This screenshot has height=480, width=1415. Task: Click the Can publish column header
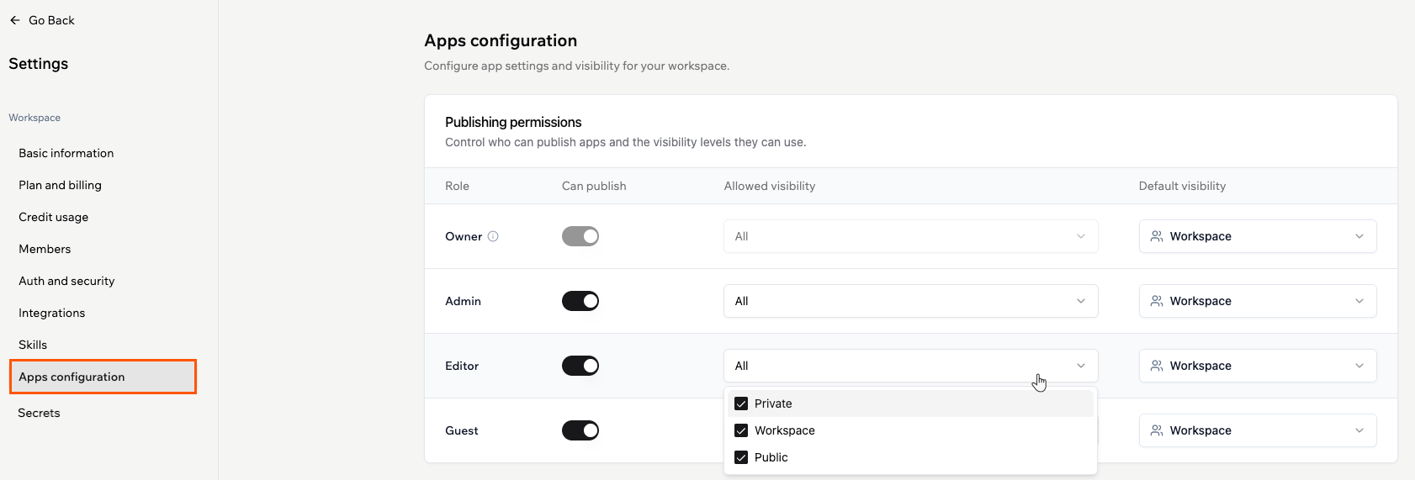coord(594,186)
